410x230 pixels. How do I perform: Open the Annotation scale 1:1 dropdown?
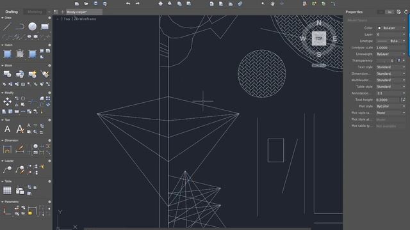pyautogui.click(x=391, y=93)
